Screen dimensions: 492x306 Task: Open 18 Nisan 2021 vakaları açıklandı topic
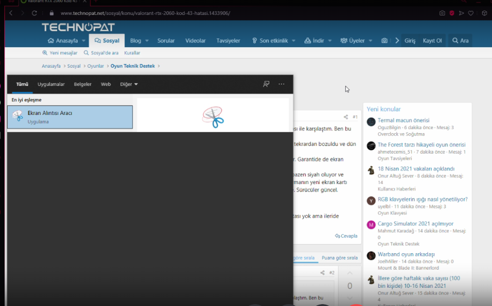coord(416,169)
